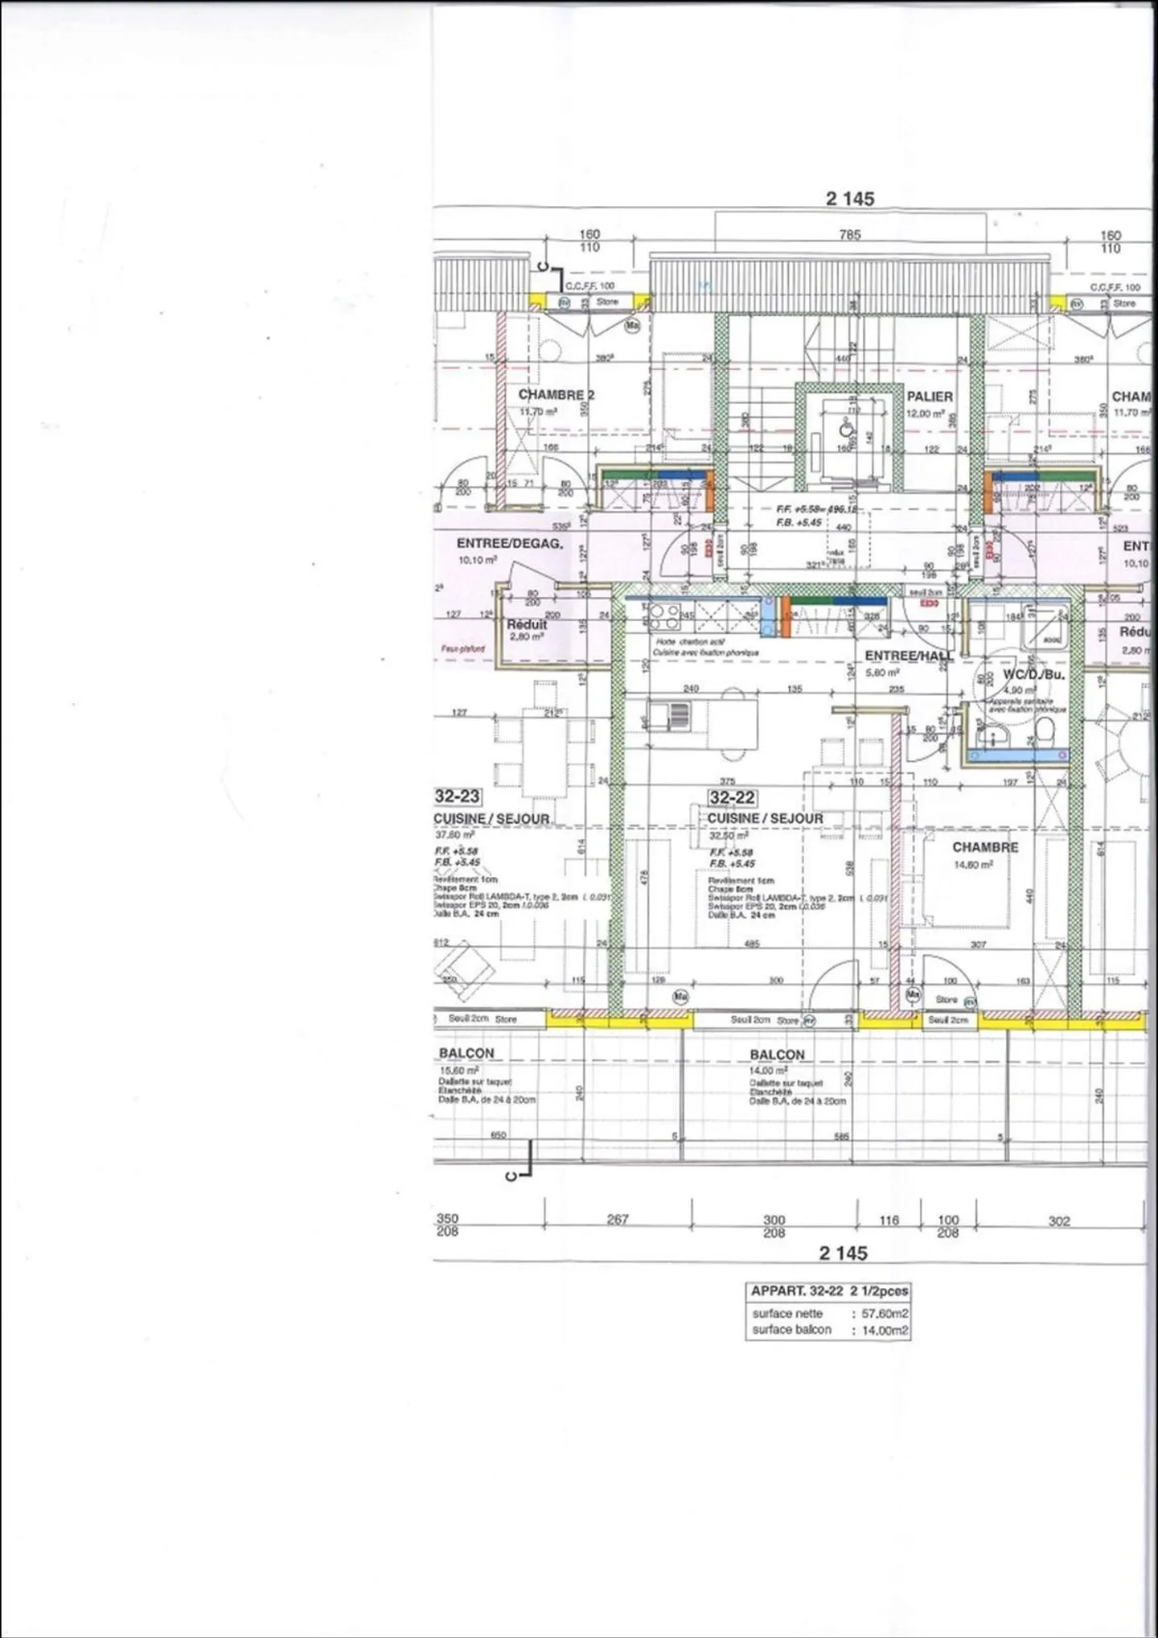Click the CHAMBRE 2 room label
The height and width of the screenshot is (1638, 1158).
[556, 395]
